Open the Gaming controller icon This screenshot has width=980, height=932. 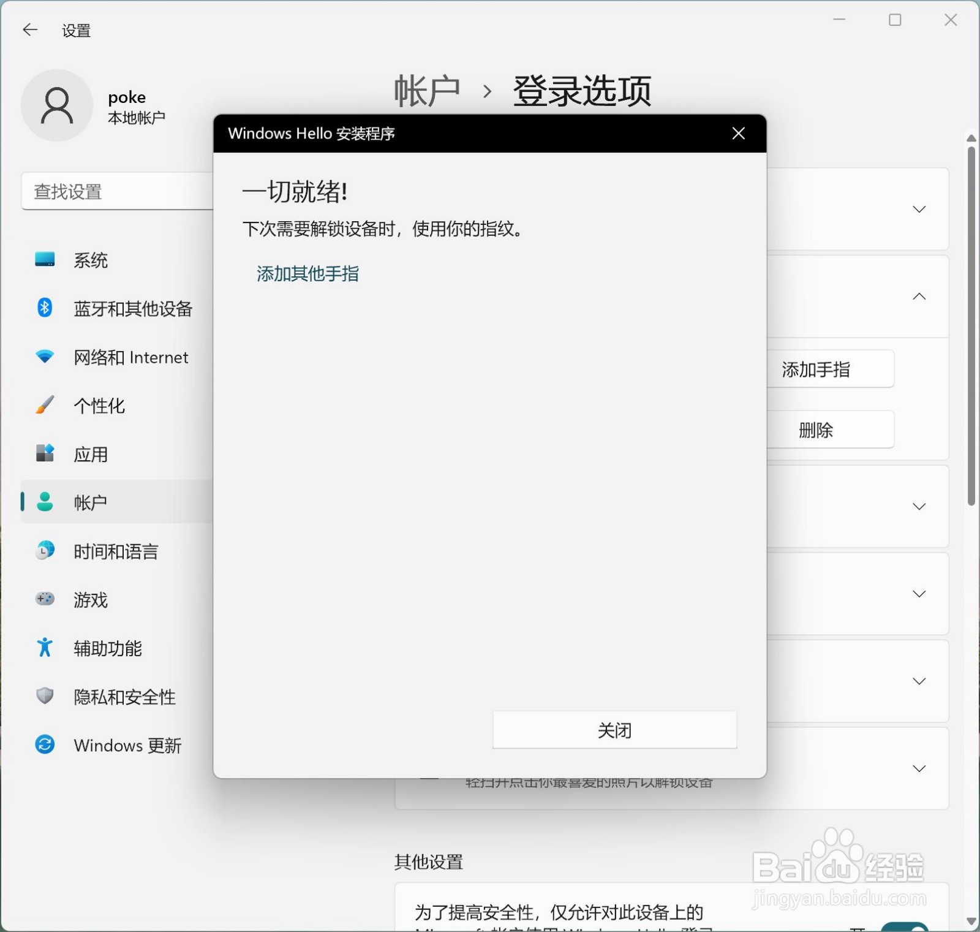click(x=45, y=599)
